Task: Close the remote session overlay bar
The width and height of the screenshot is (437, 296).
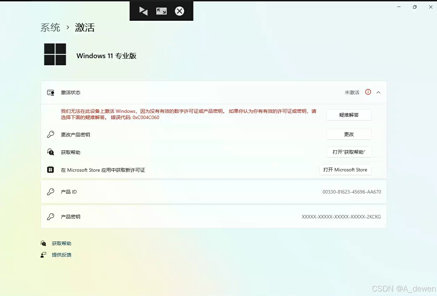Action: tap(179, 11)
